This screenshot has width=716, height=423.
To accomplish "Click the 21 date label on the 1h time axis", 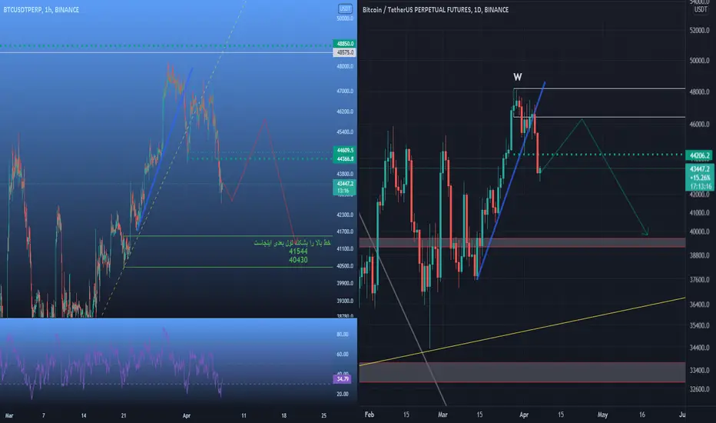I will pyautogui.click(x=123, y=415).
